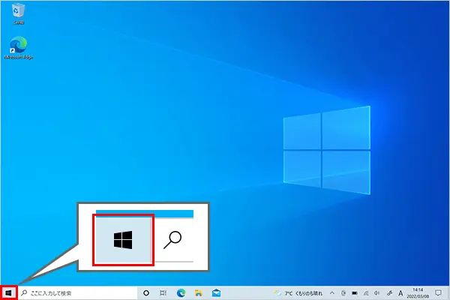Open the clock showing 14:14
This screenshot has width=450, height=300.
coord(418,293)
